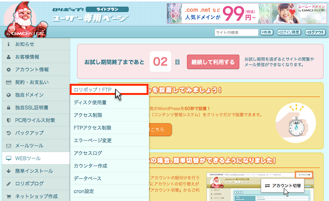Choose ディスク使用量 from the submenu

point(109,103)
